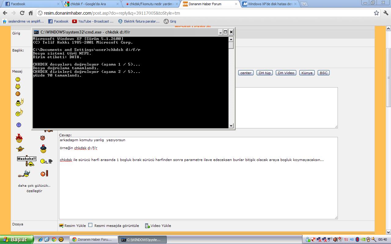Open the daha çok gülücük link
Viewport: 391px width, 244px height.
pos(34,185)
